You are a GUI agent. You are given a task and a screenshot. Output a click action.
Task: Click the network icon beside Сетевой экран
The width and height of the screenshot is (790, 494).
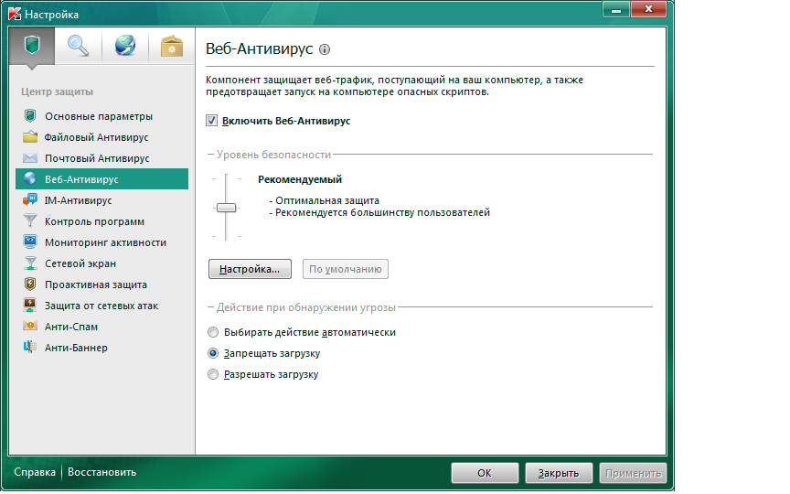click(30, 263)
